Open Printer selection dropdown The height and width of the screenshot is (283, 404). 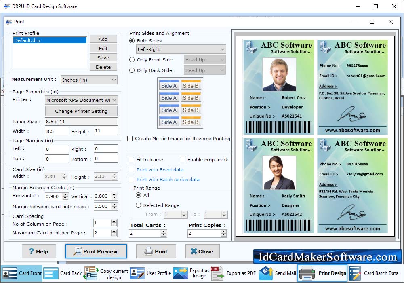(82, 100)
